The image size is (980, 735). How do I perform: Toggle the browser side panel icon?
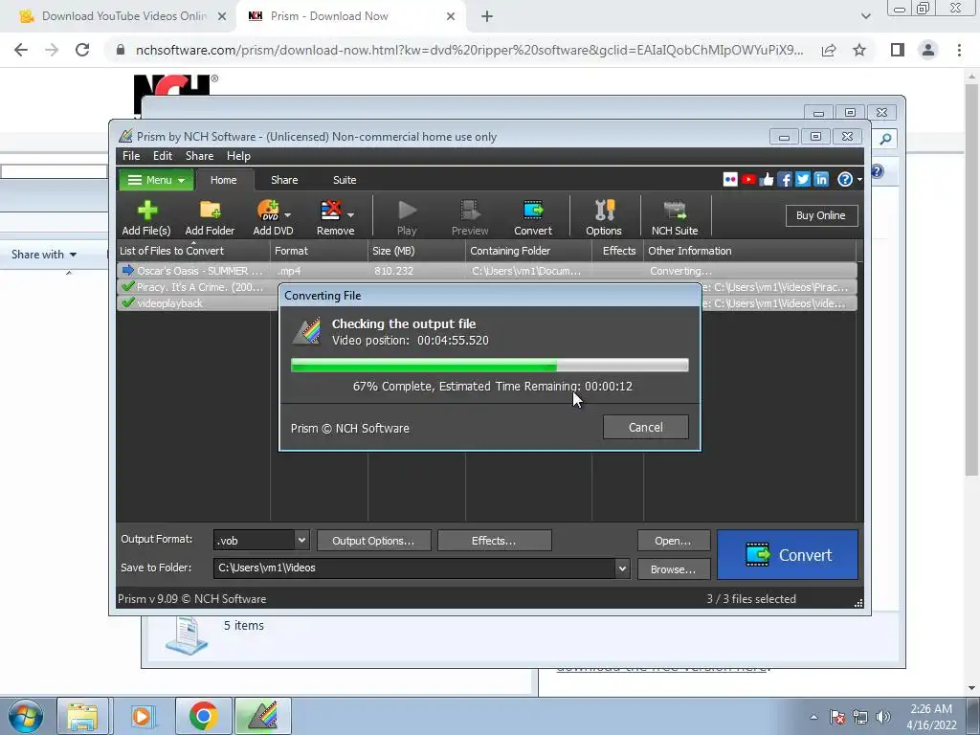click(898, 50)
